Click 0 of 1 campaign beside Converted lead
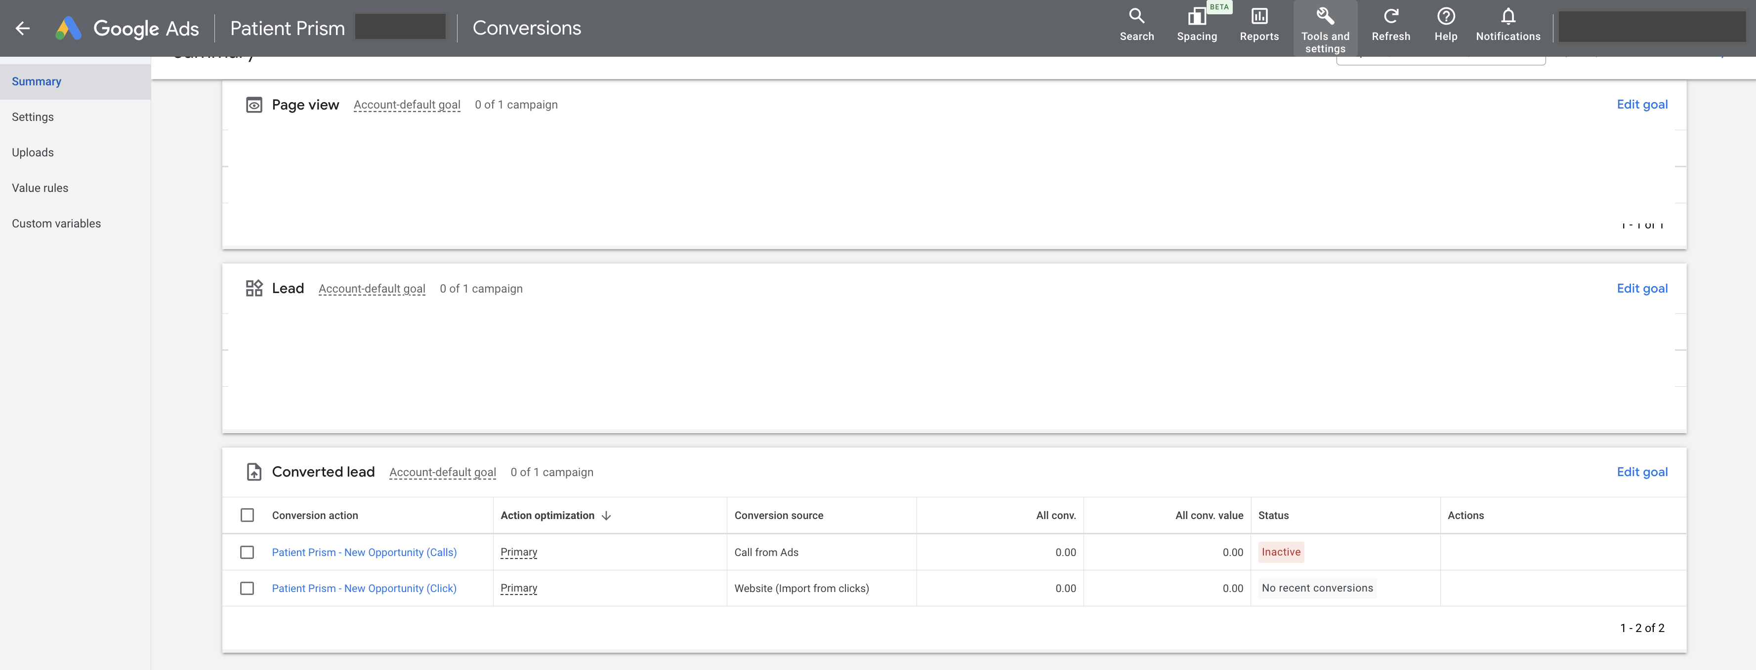Viewport: 1756px width, 670px height. [551, 473]
